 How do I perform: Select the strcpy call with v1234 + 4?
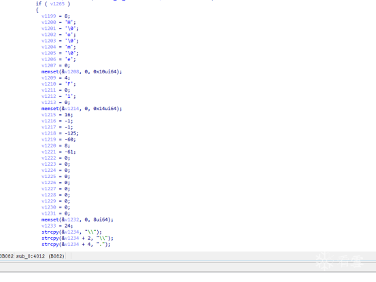pyautogui.click(x=75, y=245)
